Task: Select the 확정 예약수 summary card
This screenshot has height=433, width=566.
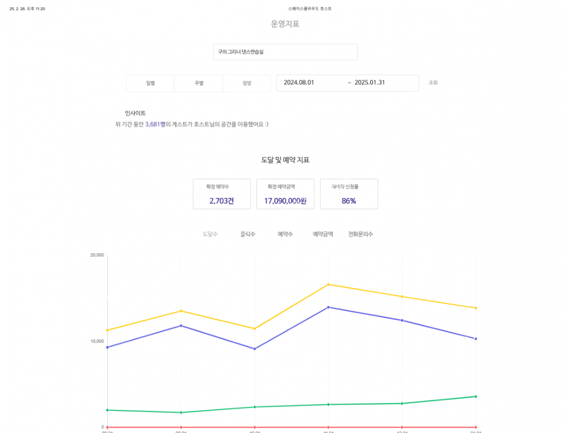Action: 222,194
